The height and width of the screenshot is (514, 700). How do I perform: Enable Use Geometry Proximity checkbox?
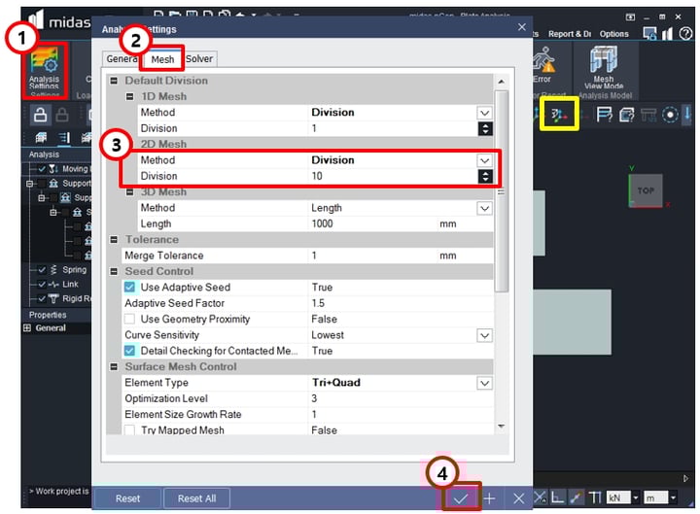pyautogui.click(x=129, y=319)
